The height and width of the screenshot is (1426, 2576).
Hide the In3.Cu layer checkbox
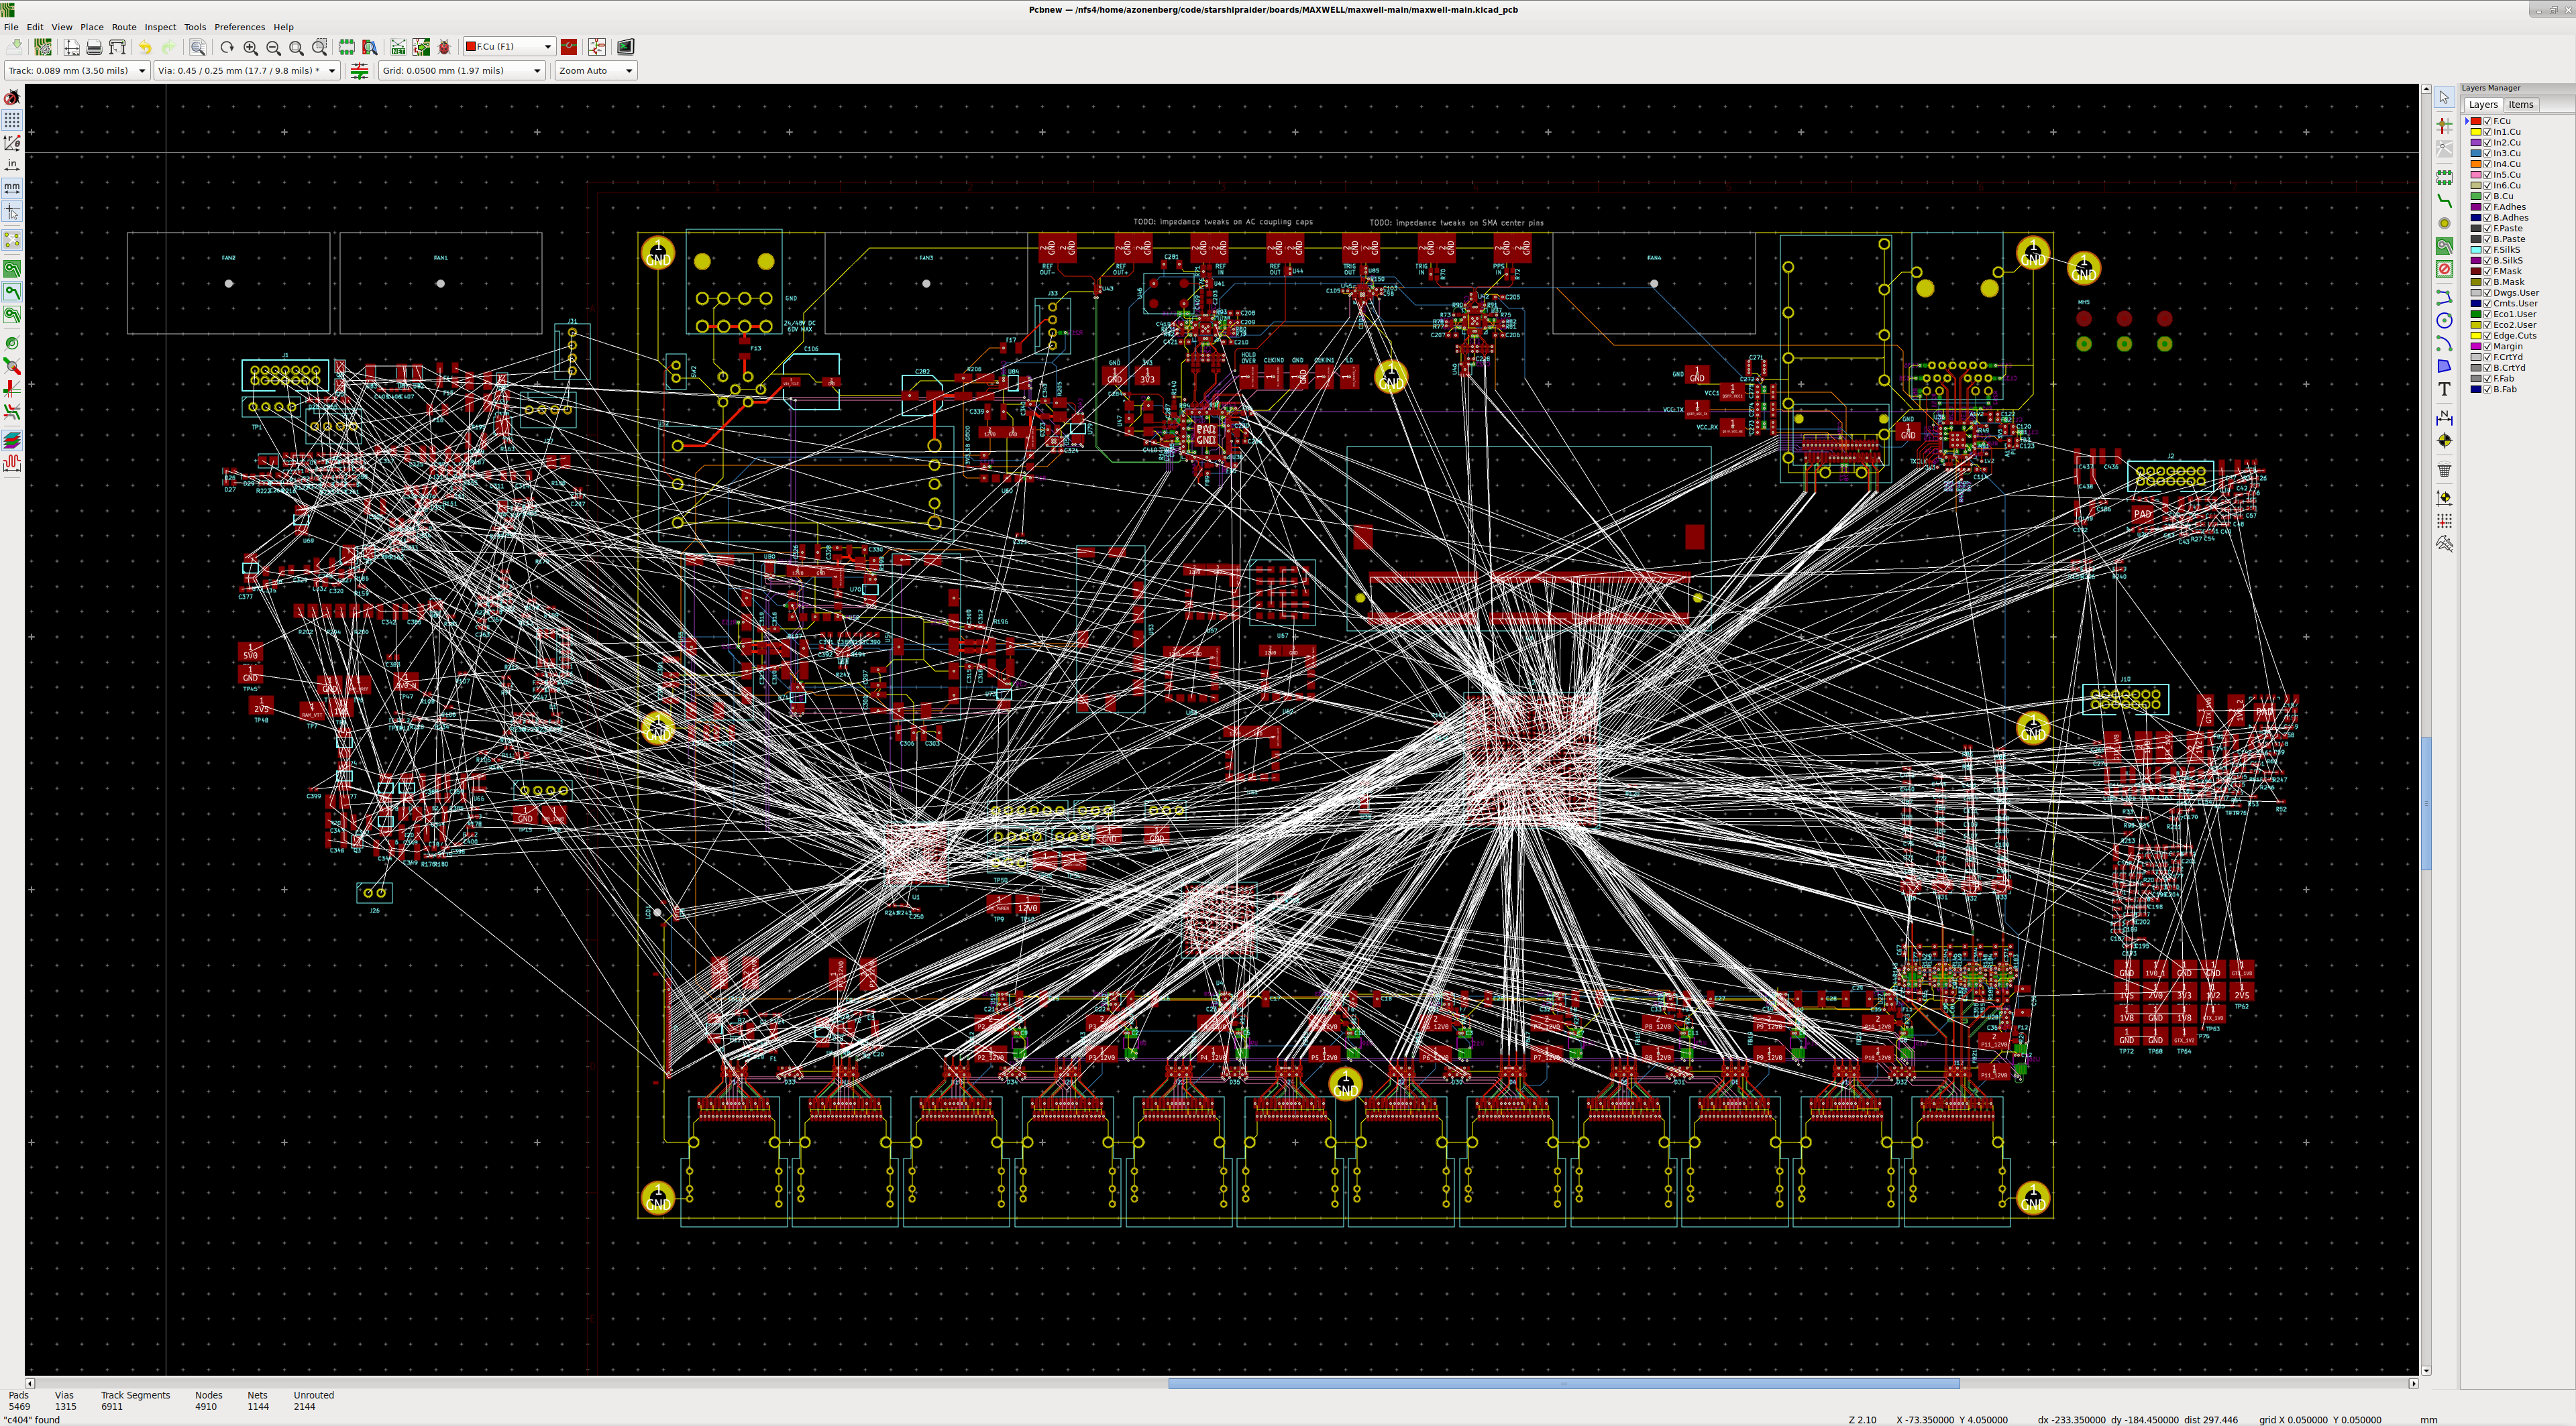[x=2487, y=153]
